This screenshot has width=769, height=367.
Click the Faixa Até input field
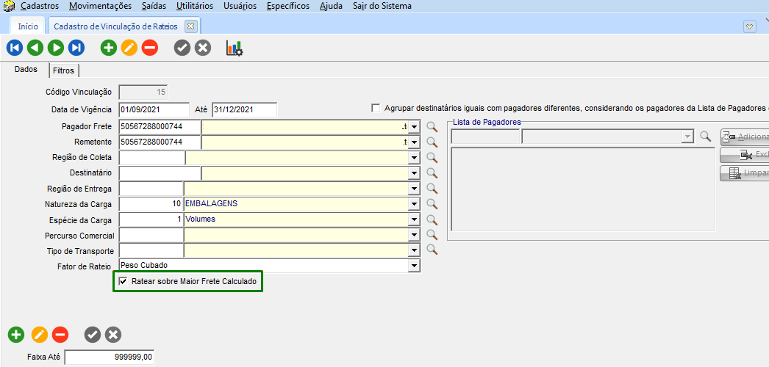tap(110, 357)
